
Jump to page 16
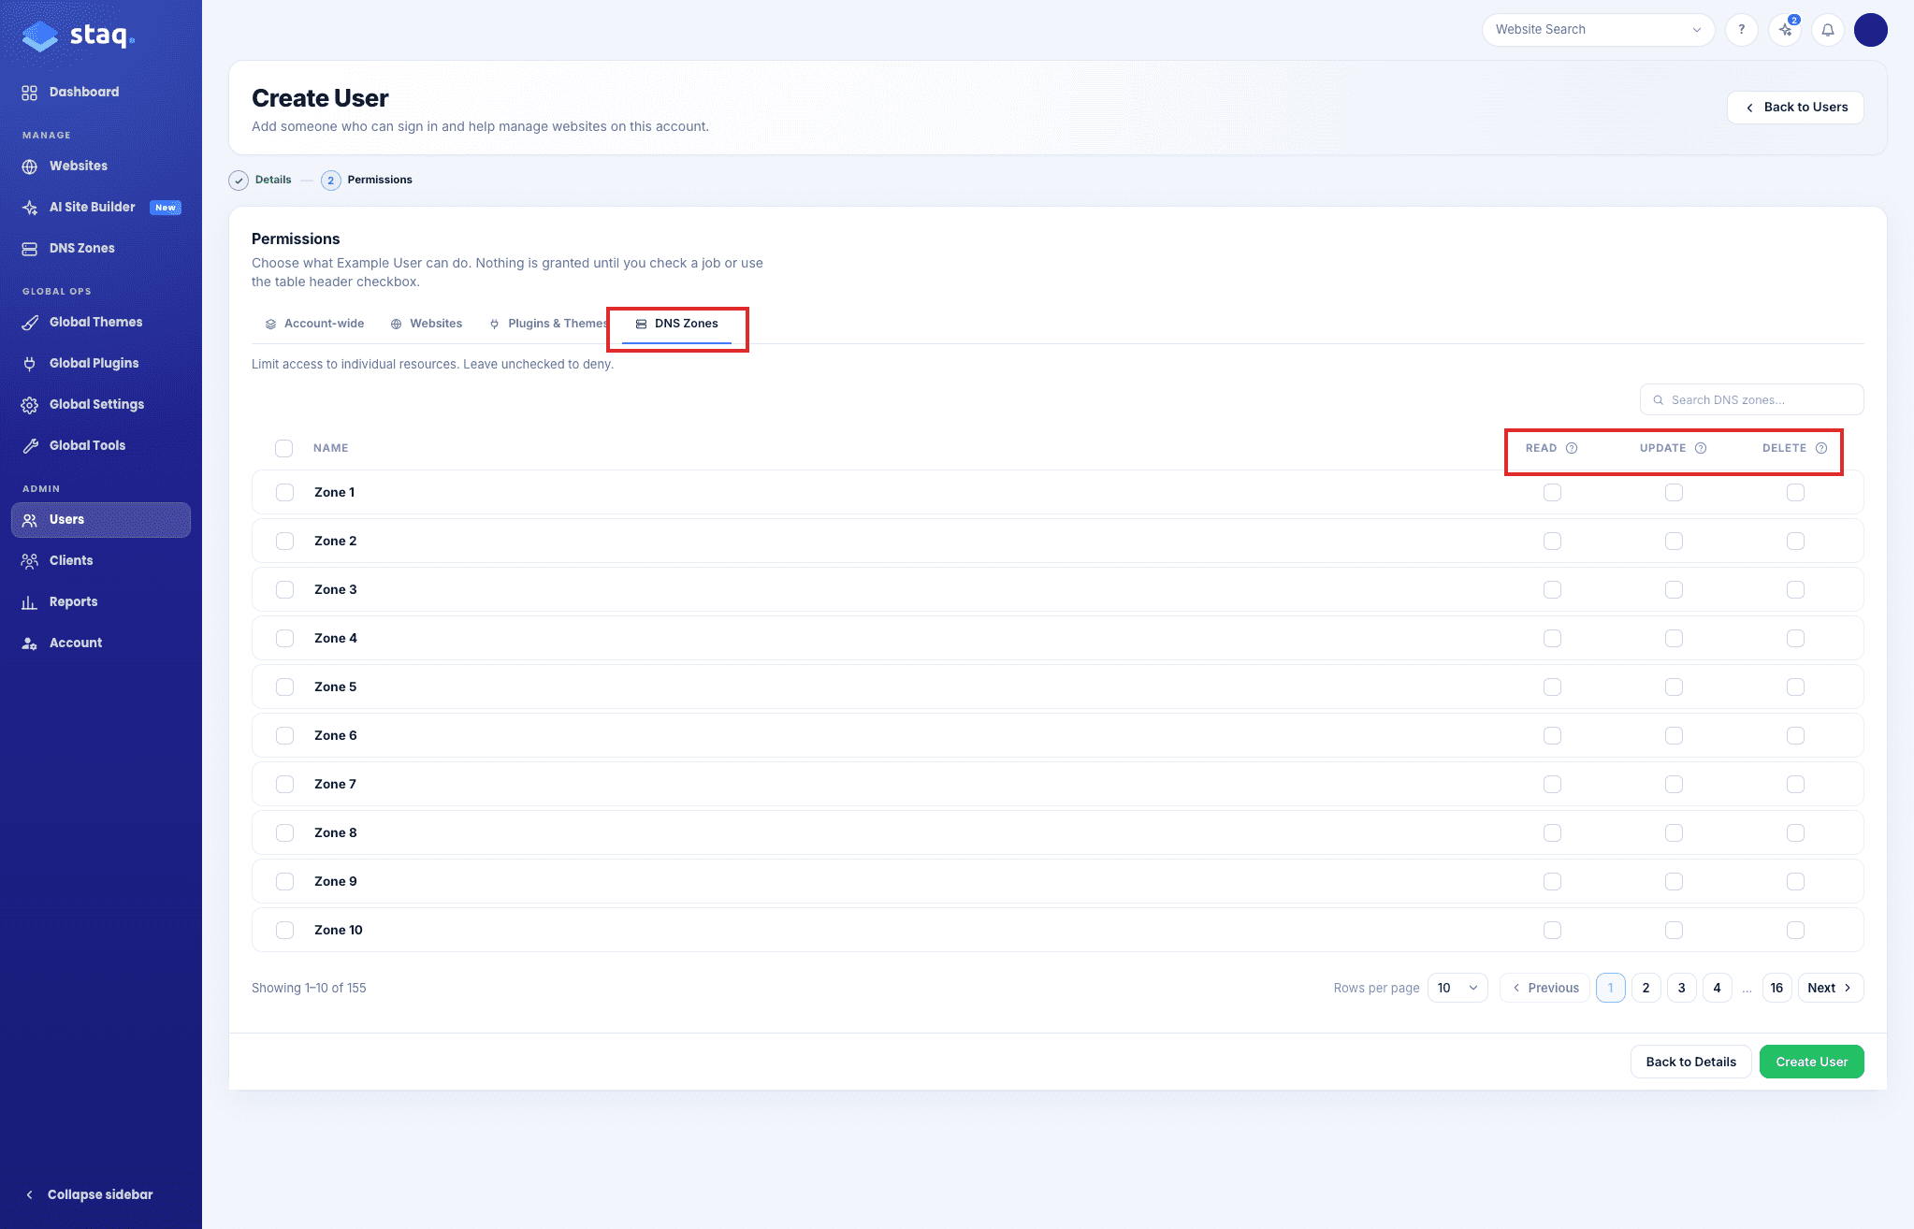pyautogui.click(x=1777, y=988)
